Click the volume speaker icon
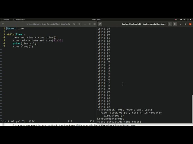 click(x=184, y=19)
